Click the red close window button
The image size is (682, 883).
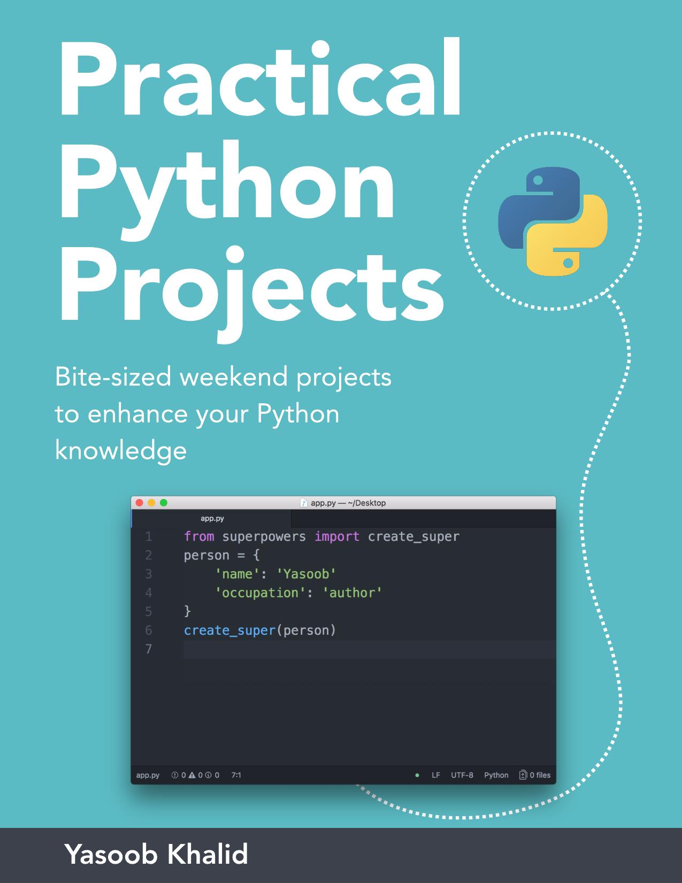click(x=140, y=503)
